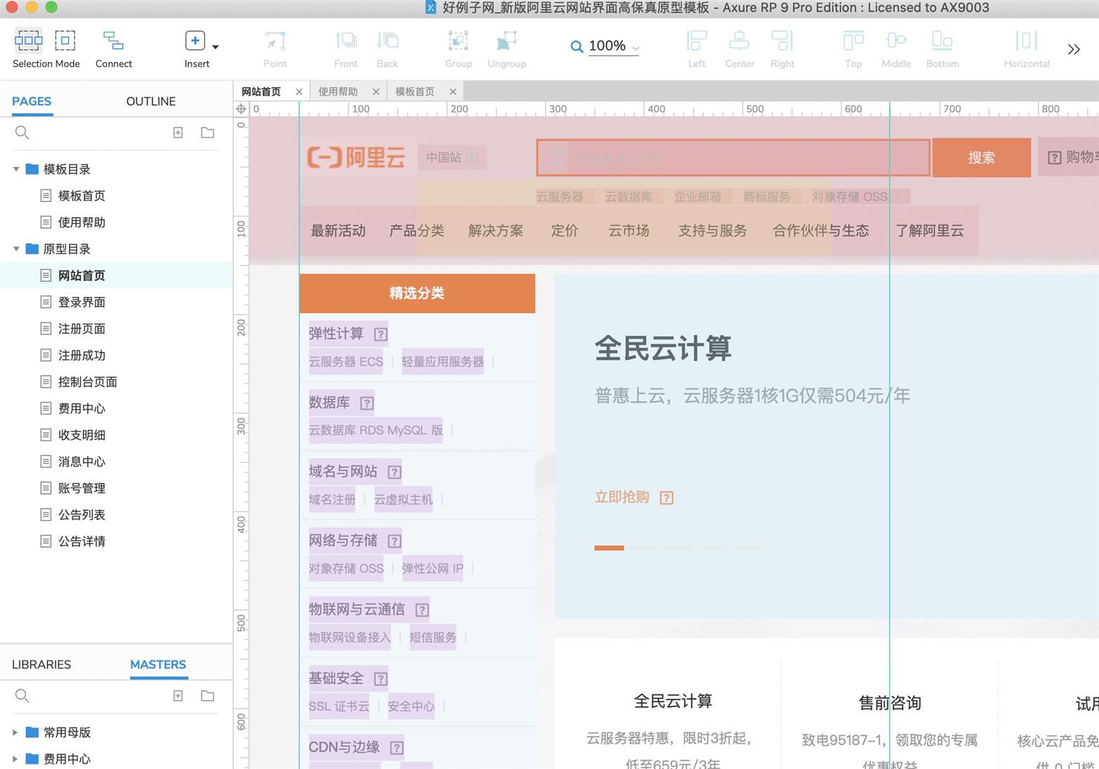Add a new folder in Masters panel

pyautogui.click(x=208, y=696)
